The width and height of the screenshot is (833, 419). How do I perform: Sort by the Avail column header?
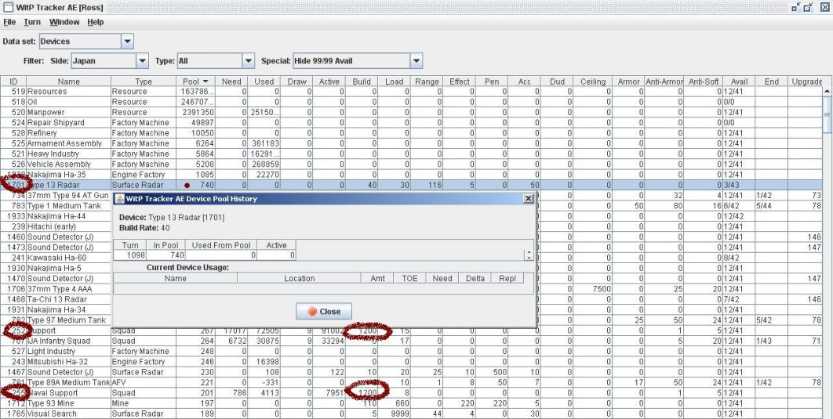[x=739, y=81]
